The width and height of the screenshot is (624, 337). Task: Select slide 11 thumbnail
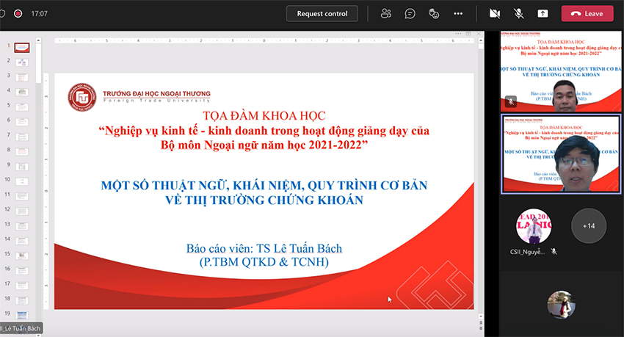[x=22, y=196]
